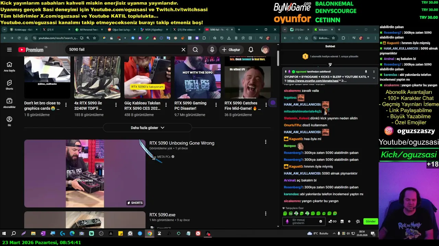Open options for 'RTX 5090 Unboxing Gone Wrong'
Screen dimensions: 439x246
click(265, 142)
